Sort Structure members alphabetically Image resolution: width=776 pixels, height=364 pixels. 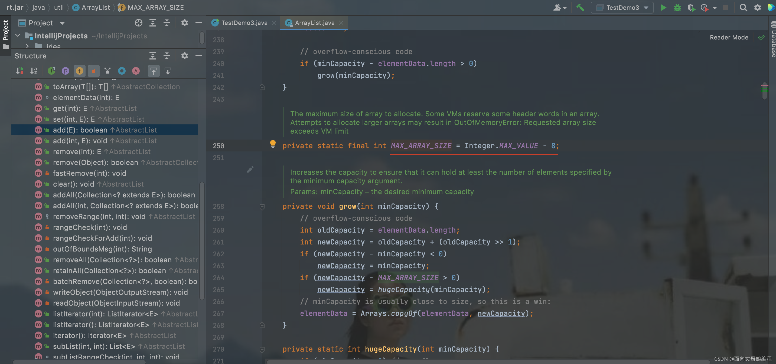[x=33, y=71]
